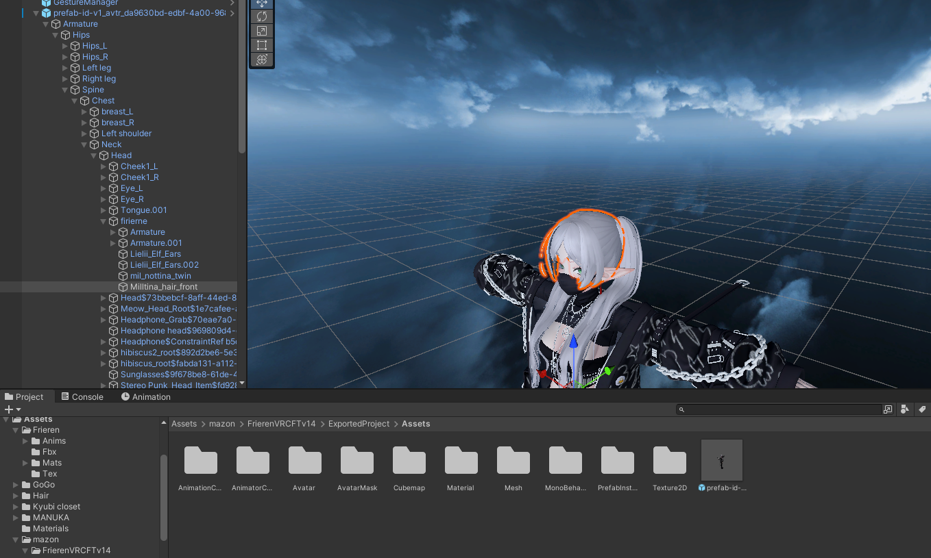931x558 pixels.
Task: Collapse the Frieren folder in project tree
Action: coord(16,430)
